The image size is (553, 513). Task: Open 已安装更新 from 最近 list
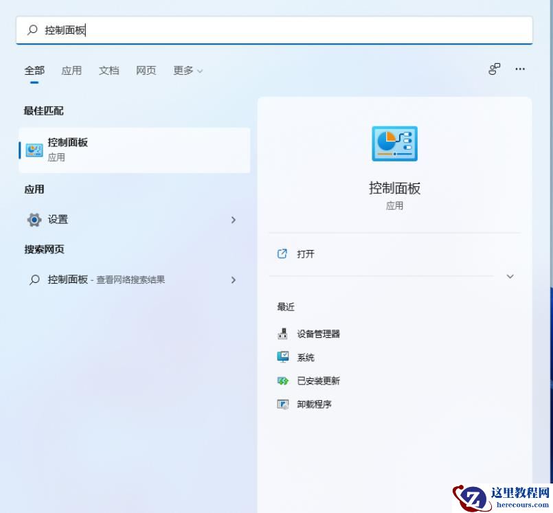(319, 380)
